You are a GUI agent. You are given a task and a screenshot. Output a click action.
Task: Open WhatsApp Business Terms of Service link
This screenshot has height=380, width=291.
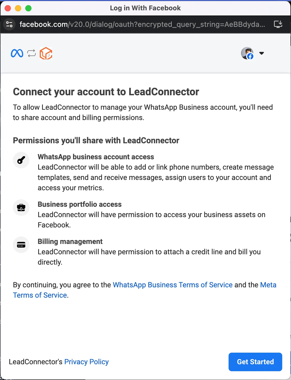[173, 285]
